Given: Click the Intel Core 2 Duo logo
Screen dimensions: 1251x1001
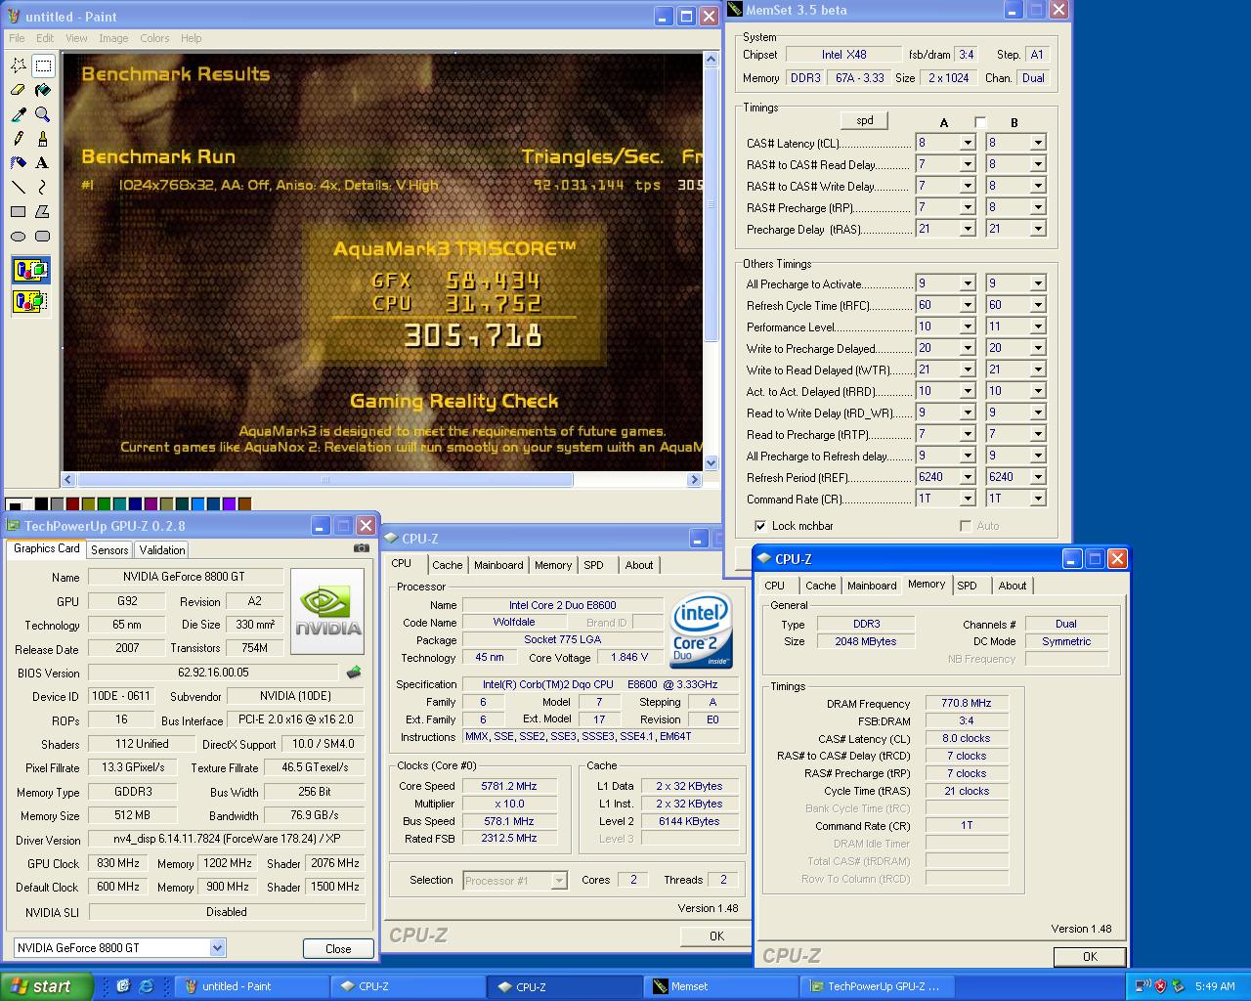Looking at the screenshot, I should (701, 631).
